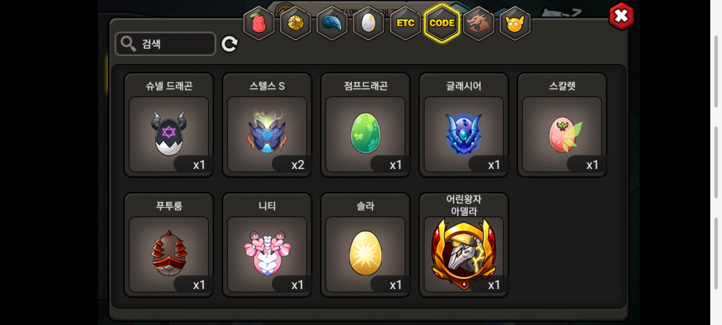This screenshot has height=325, width=722.
Task: Select the spiky 푸투룸 egg
Action: click(x=169, y=245)
